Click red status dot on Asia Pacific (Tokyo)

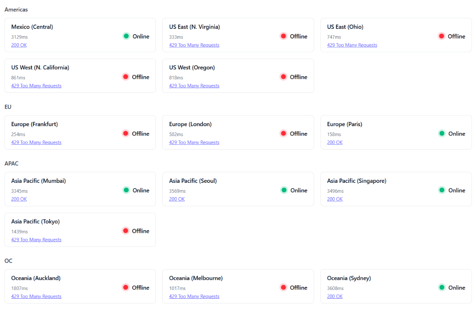[126, 230]
